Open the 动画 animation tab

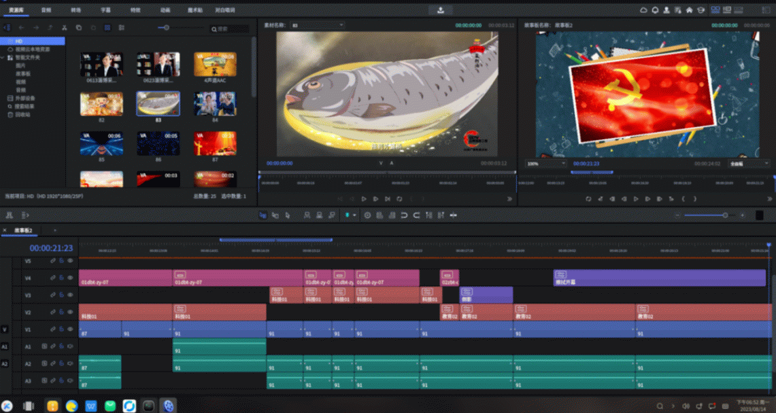coord(165,10)
